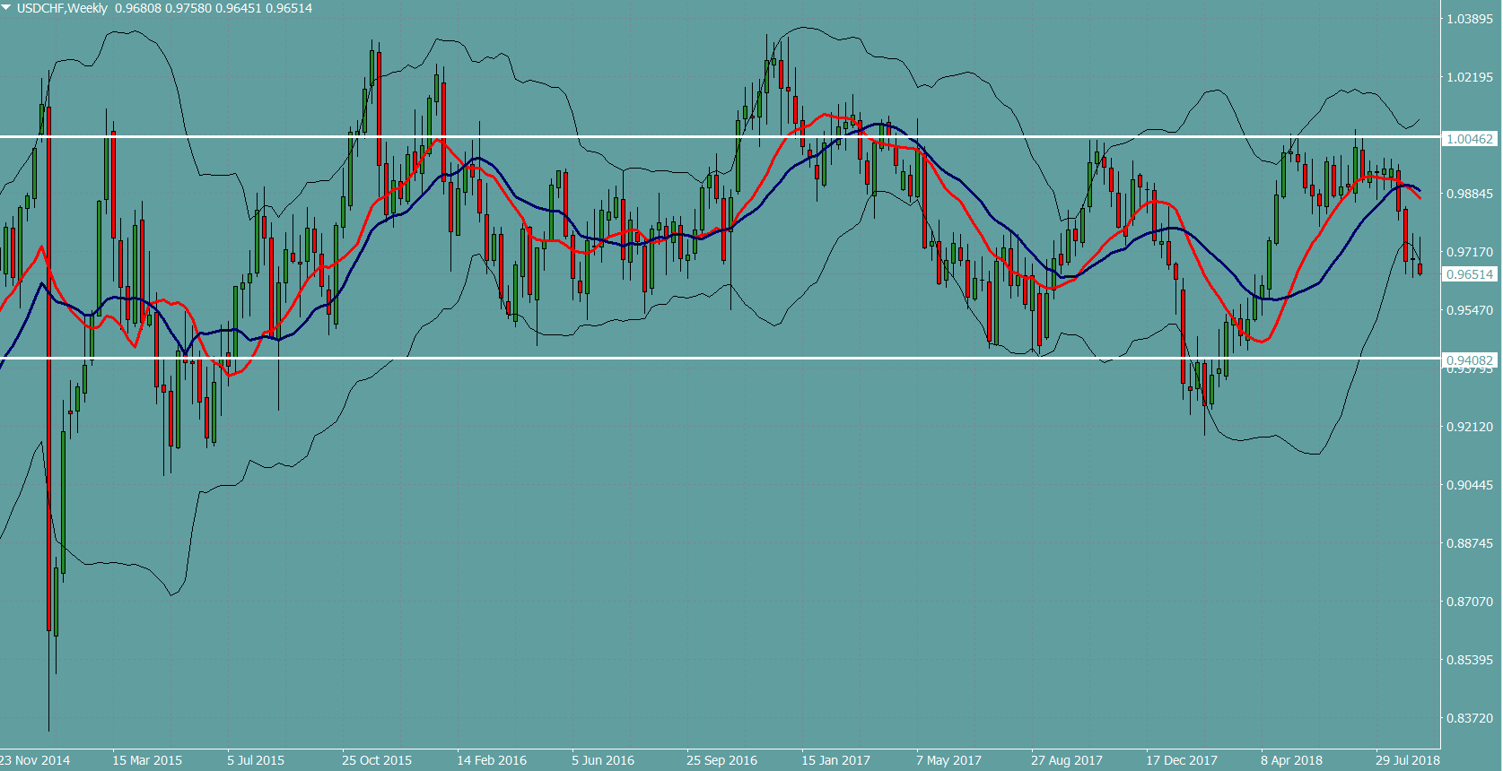Click the most recent candle at chart's right edge
The image size is (1503, 771).
click(1420, 267)
